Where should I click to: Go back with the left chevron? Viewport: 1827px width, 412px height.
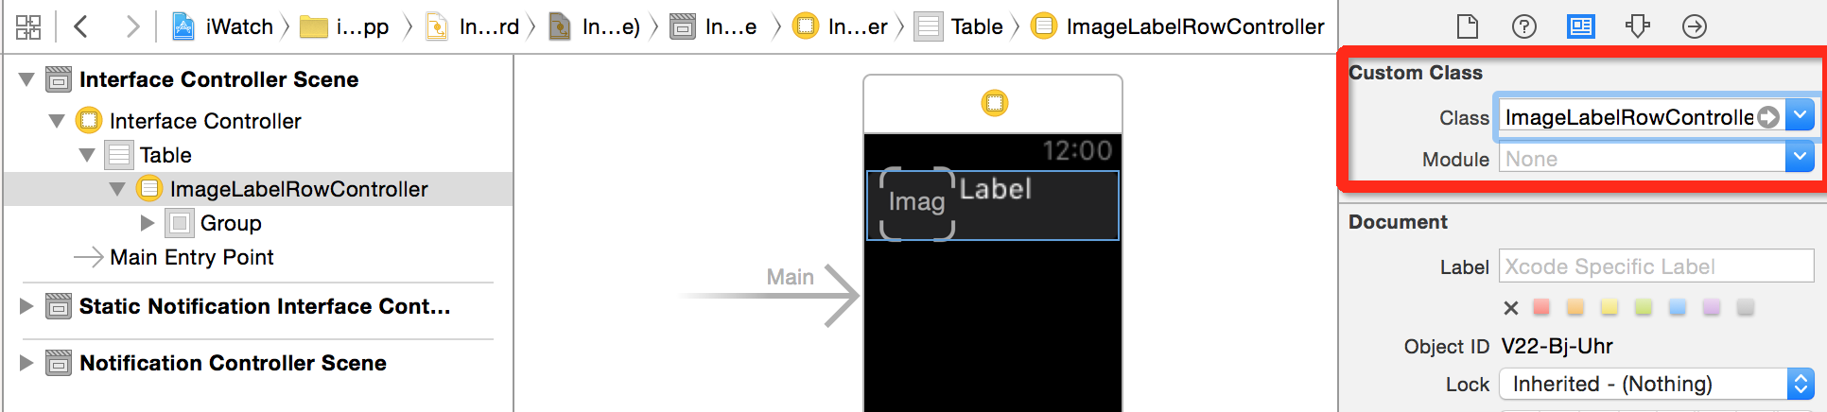[80, 26]
